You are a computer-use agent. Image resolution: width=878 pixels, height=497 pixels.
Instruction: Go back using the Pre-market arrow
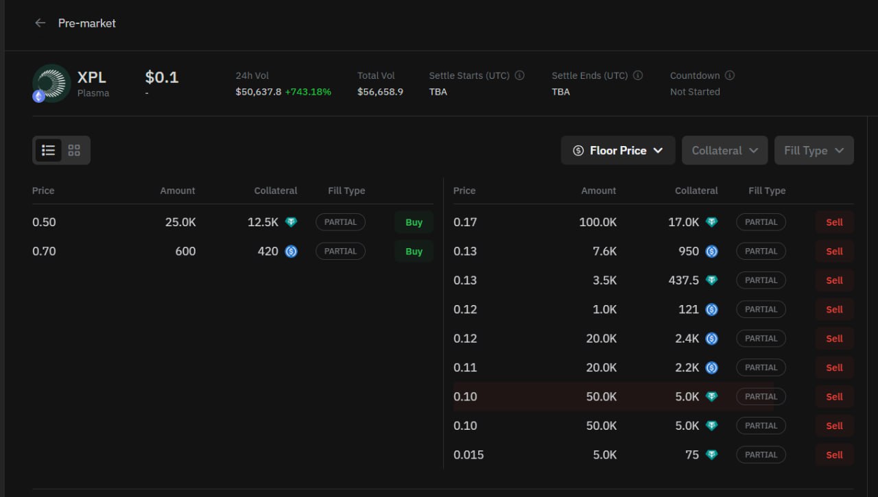40,23
